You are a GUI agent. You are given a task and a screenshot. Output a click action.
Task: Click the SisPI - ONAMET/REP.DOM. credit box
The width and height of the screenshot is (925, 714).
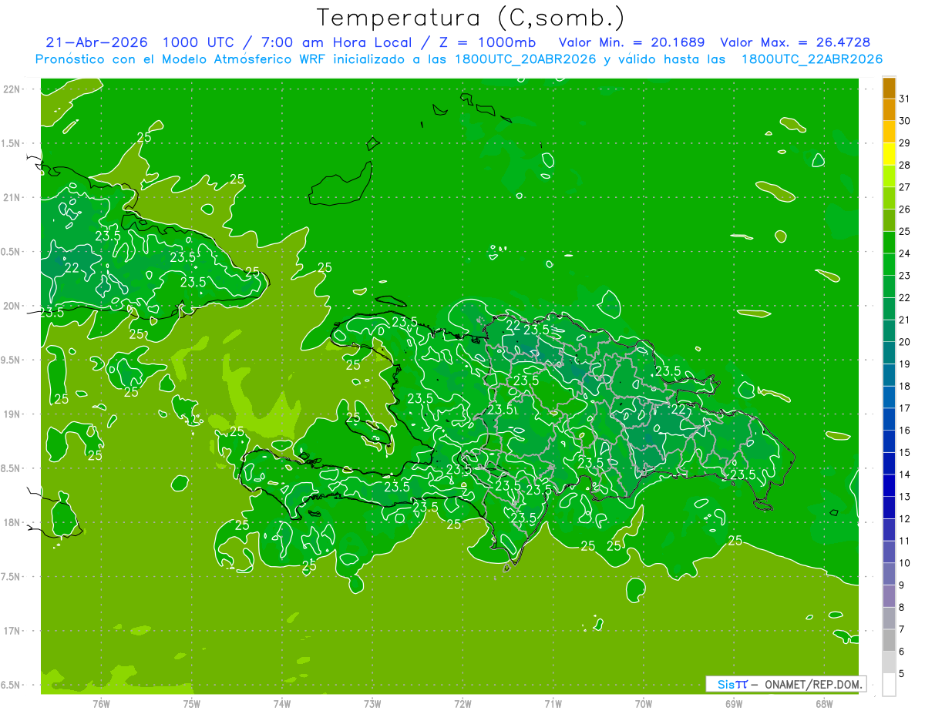(787, 684)
